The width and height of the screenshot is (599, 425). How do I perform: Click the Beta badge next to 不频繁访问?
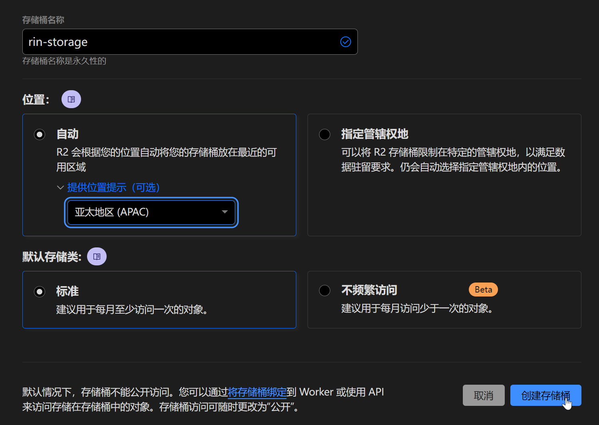pos(483,289)
